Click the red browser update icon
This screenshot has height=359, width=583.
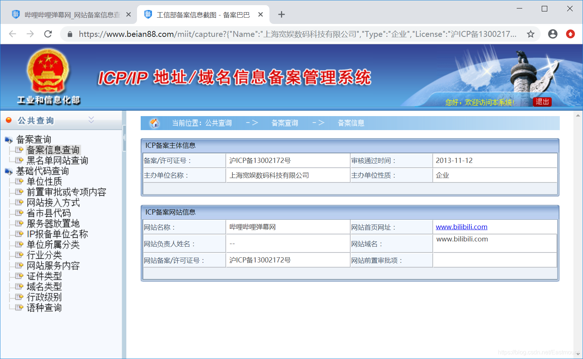570,34
